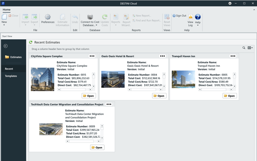Collapse the ribbon with the chevron arrow
This screenshot has width=257, height=161.
[x=254, y=10]
